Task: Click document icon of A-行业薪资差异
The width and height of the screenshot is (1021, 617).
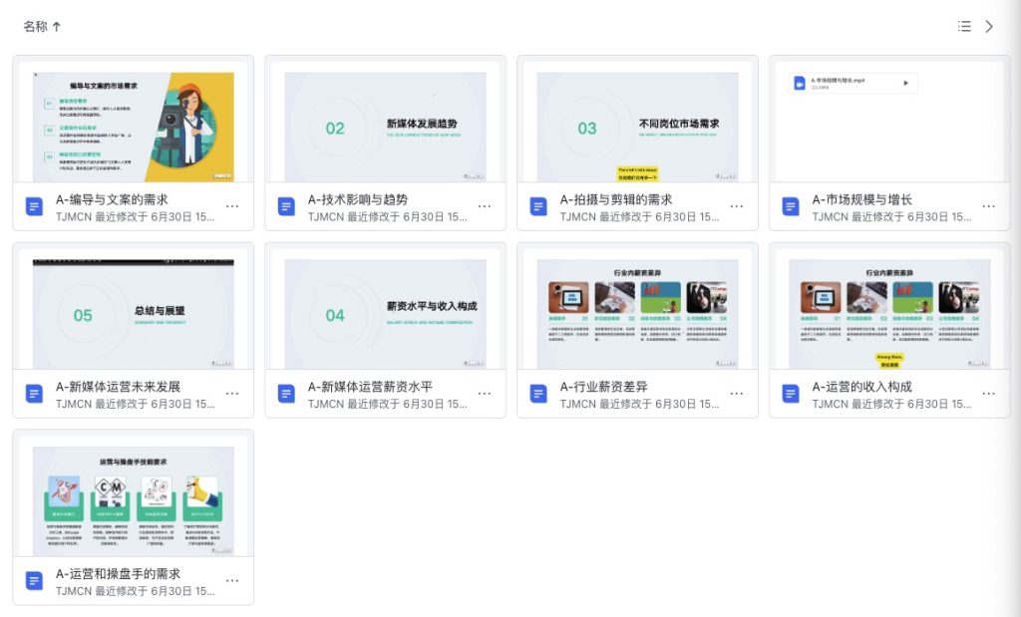Action: [539, 394]
